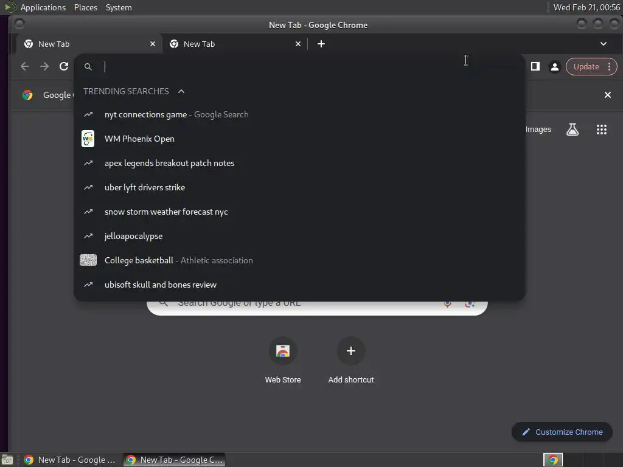623x467 pixels.
Task: Switch to the second New Tab tab
Action: (x=234, y=44)
